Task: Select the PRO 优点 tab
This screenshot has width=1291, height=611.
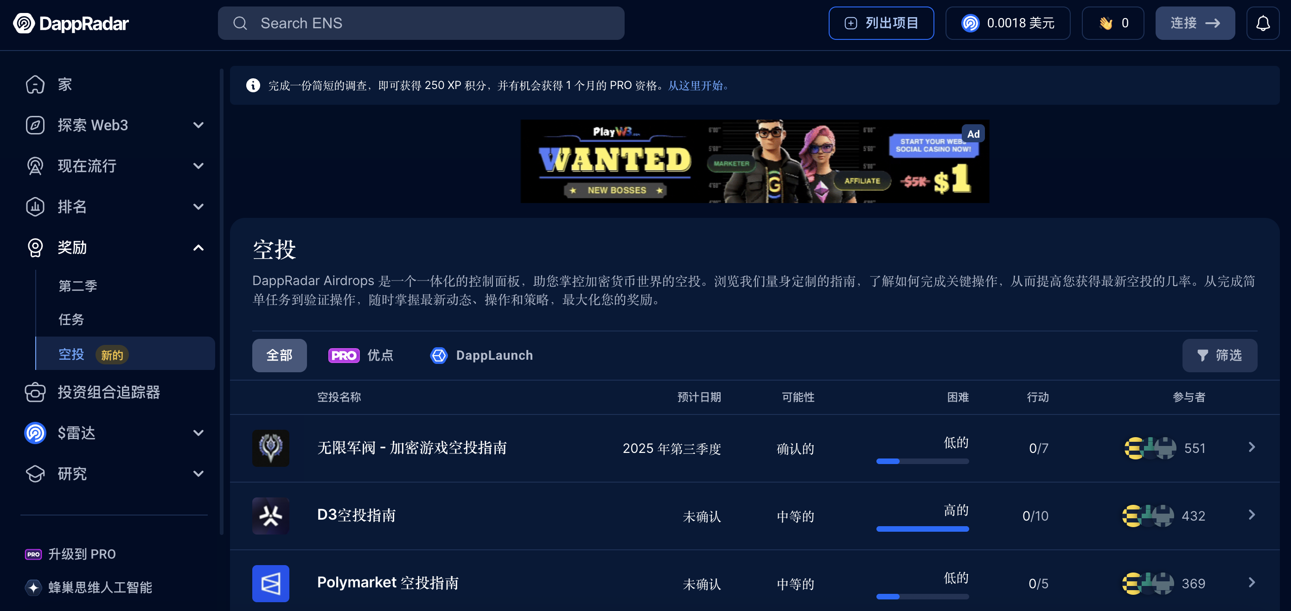Action: [360, 355]
